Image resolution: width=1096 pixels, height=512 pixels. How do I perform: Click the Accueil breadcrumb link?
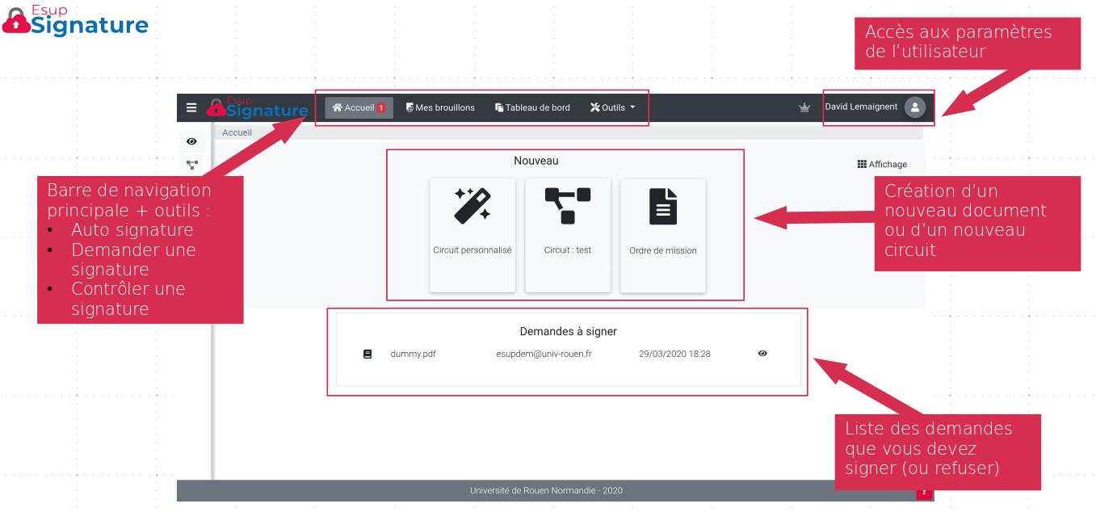coord(237,132)
